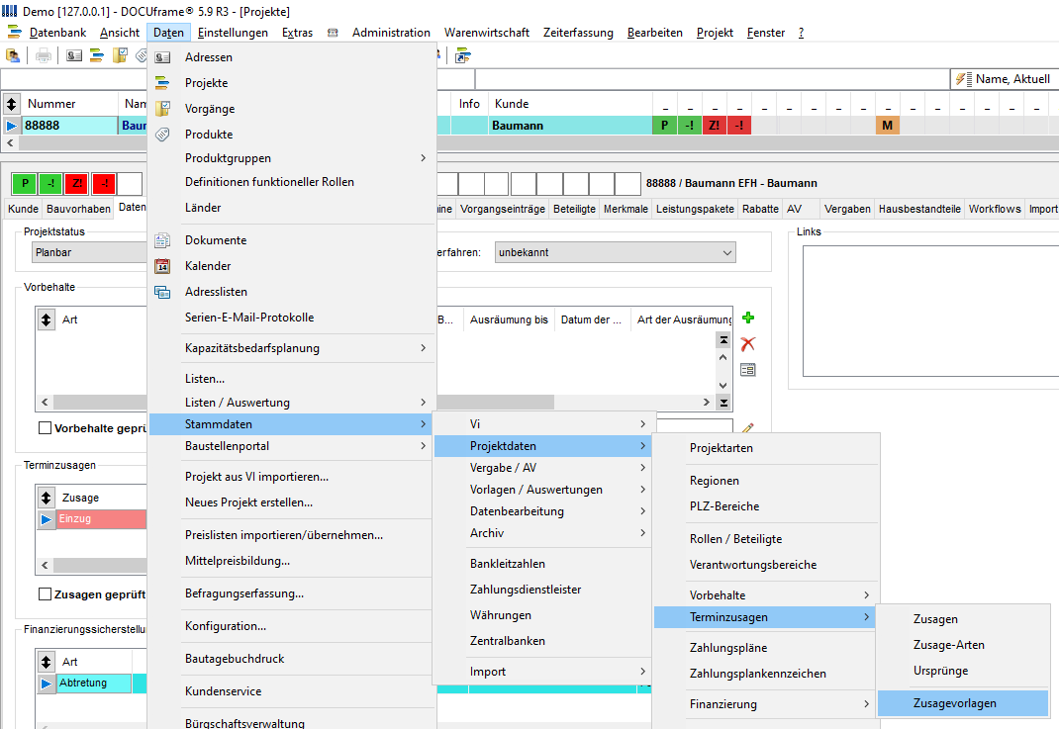The image size is (1059, 729).
Task: Expand the Listen / Auswertung submenu
Action: point(292,403)
